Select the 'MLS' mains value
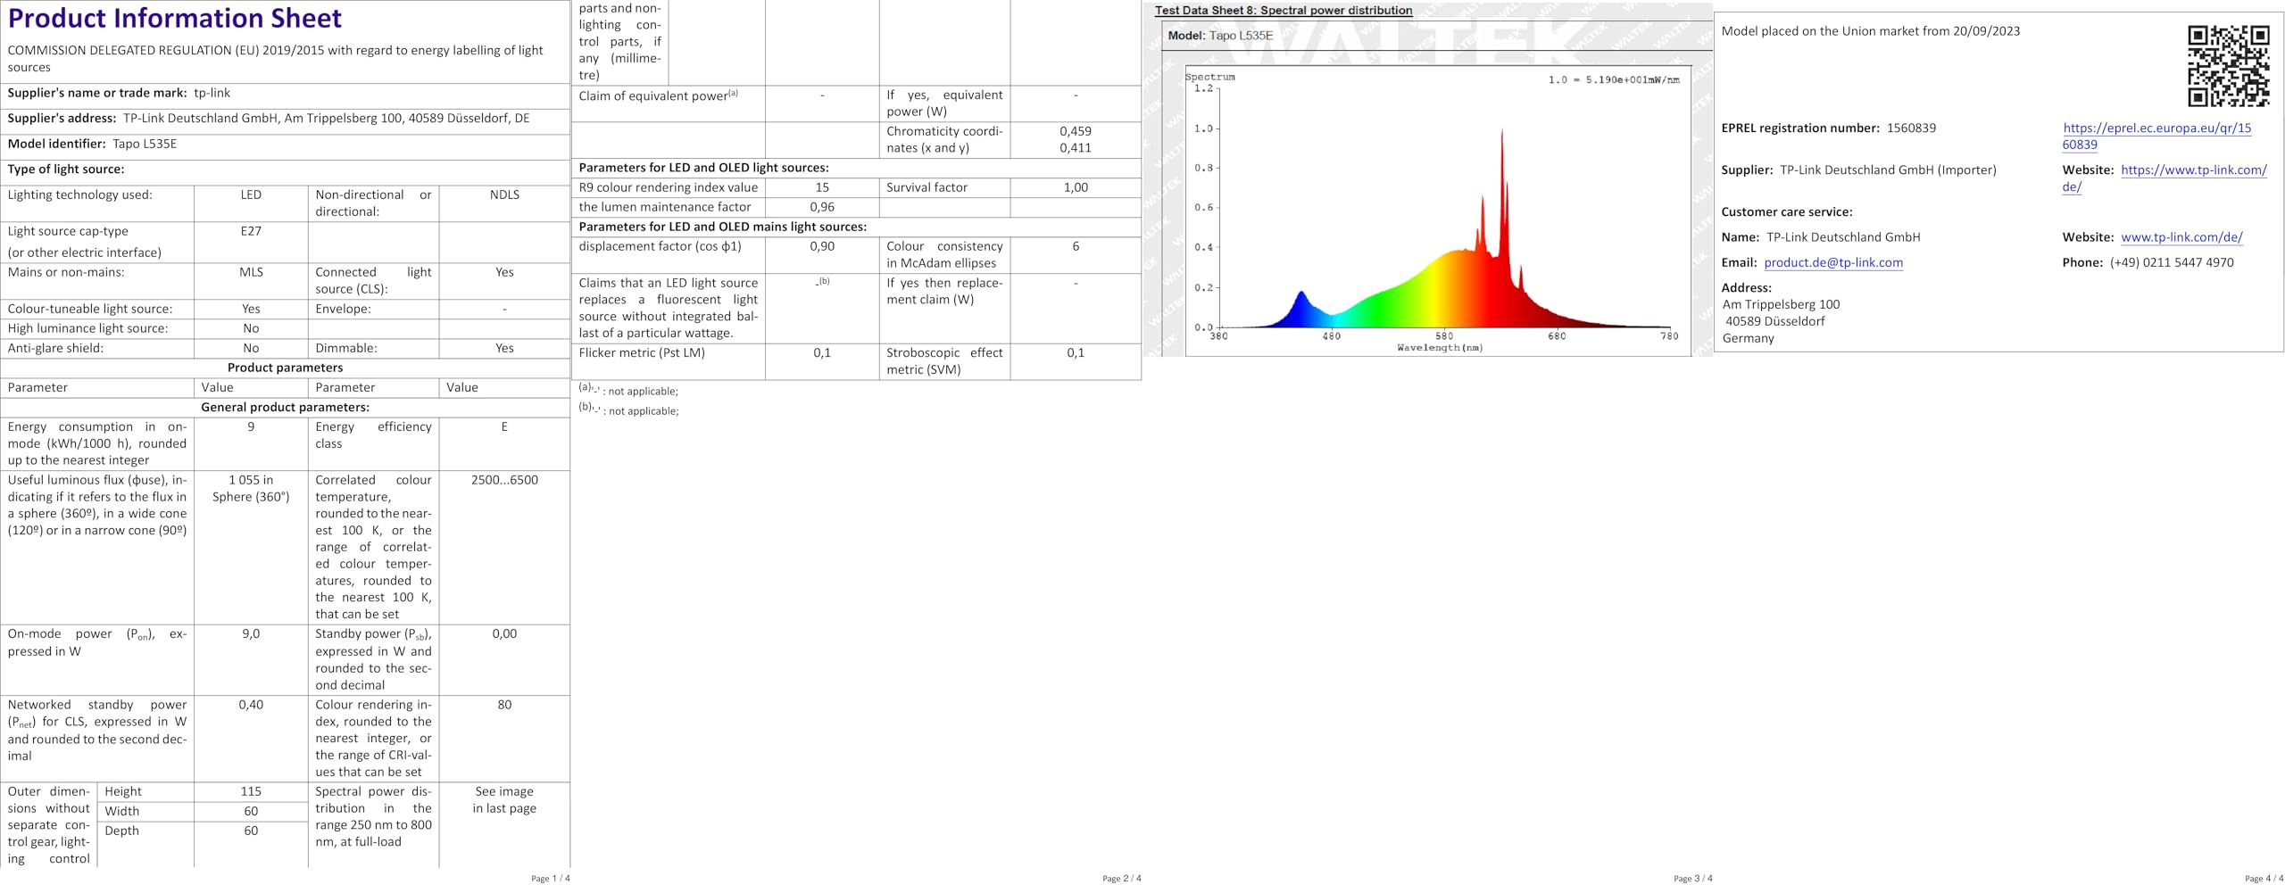 click(x=251, y=272)
